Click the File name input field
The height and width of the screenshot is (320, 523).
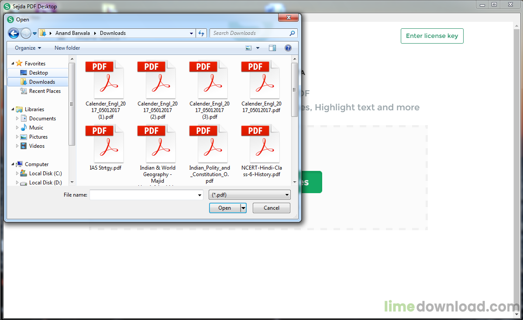[x=146, y=195]
